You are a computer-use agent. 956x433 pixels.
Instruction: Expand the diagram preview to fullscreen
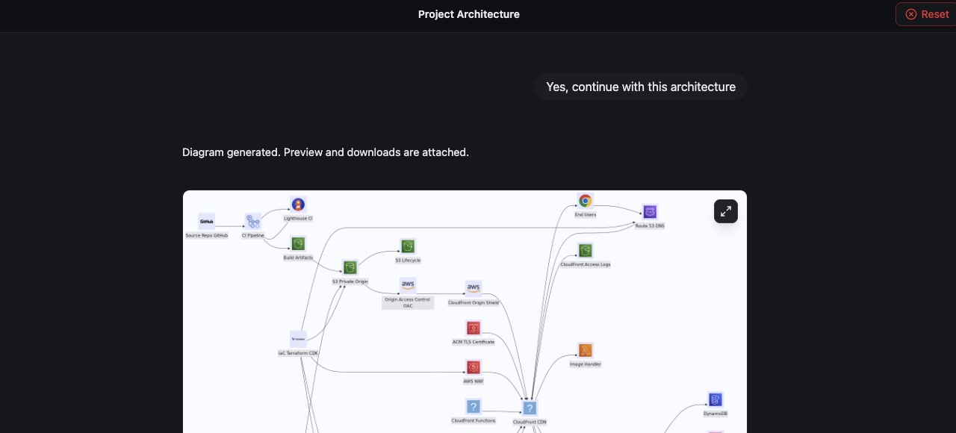(x=725, y=211)
